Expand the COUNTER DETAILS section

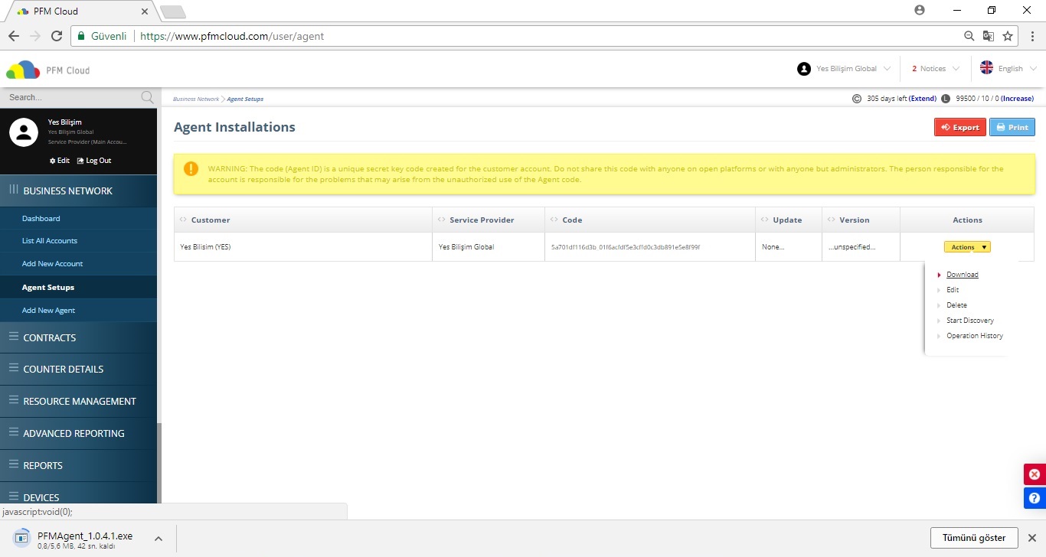pyautogui.click(x=78, y=369)
